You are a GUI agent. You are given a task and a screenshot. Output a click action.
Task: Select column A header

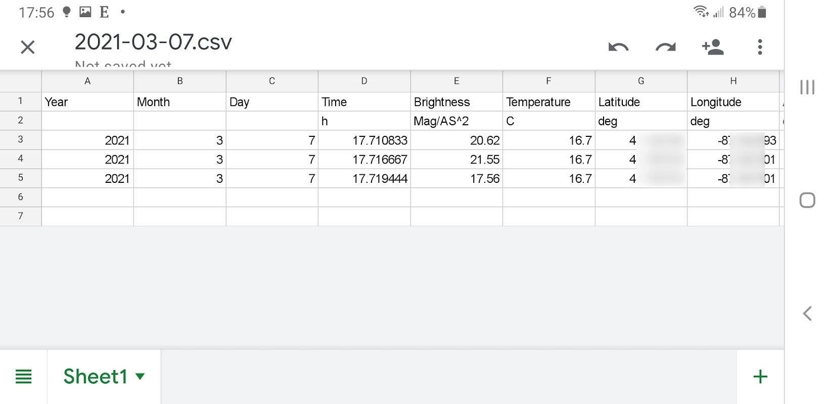point(87,81)
